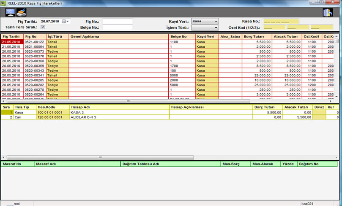Click account code 100 01 01 0001
The width and height of the screenshot is (342, 206).
53,112
